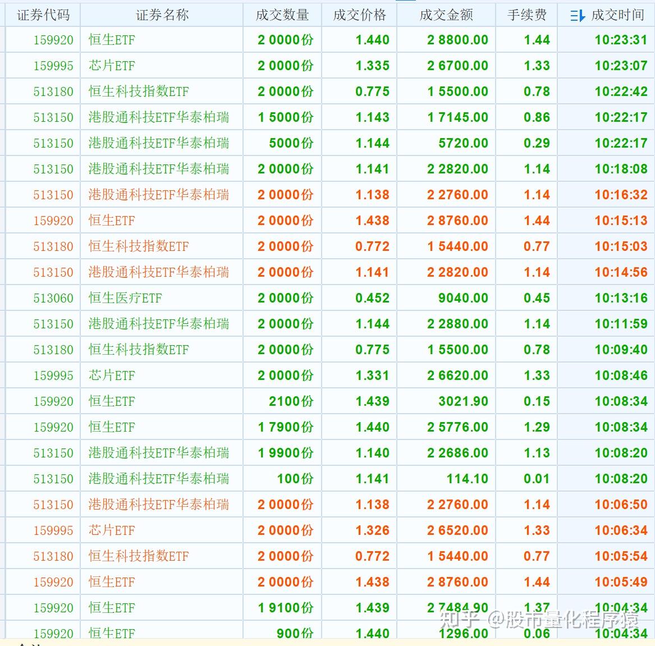Select amount 2 2686.00
The height and width of the screenshot is (646, 655).
[x=457, y=453]
